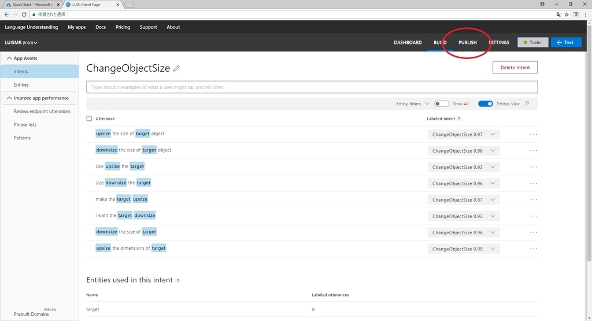This screenshot has height=321, width=592.
Task: Open a new browser tab
Action: (129, 5)
